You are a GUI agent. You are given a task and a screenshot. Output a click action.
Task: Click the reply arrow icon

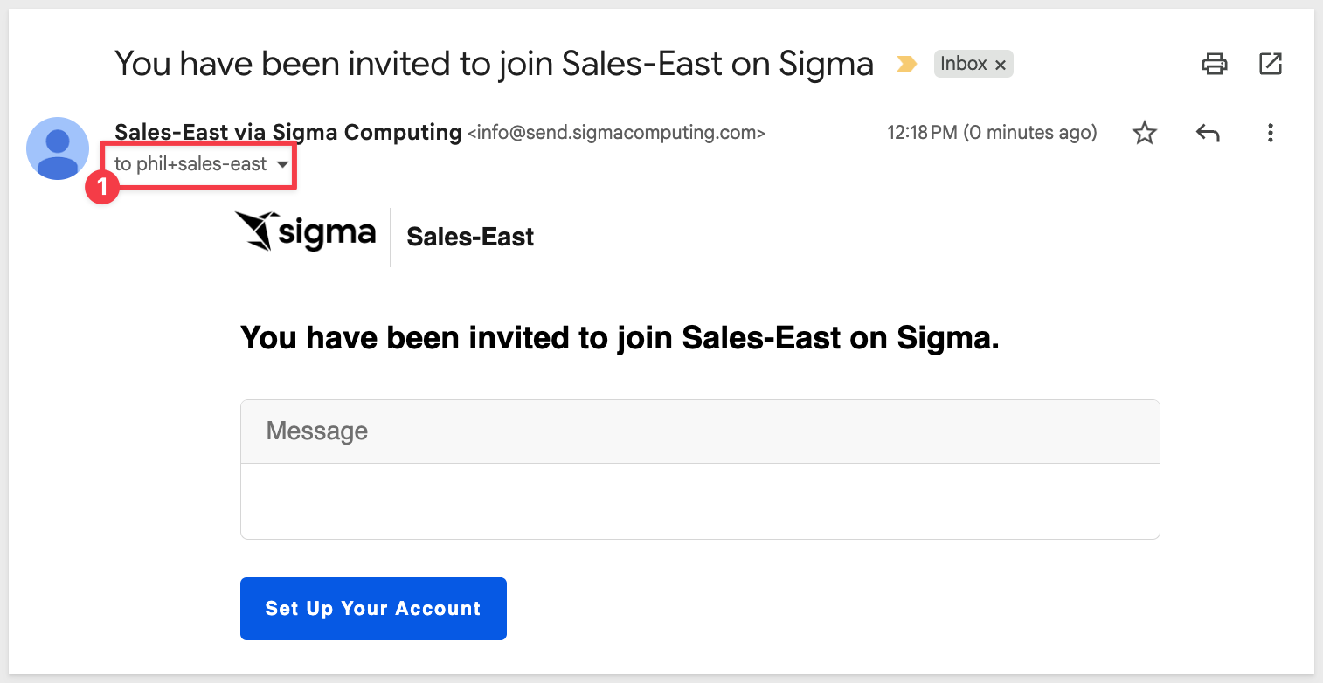pyautogui.click(x=1207, y=133)
